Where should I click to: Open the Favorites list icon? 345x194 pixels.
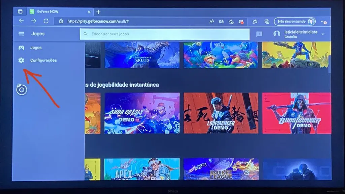click(255, 22)
